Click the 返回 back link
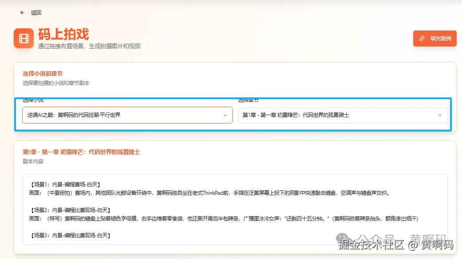462x259 pixels. point(36,12)
